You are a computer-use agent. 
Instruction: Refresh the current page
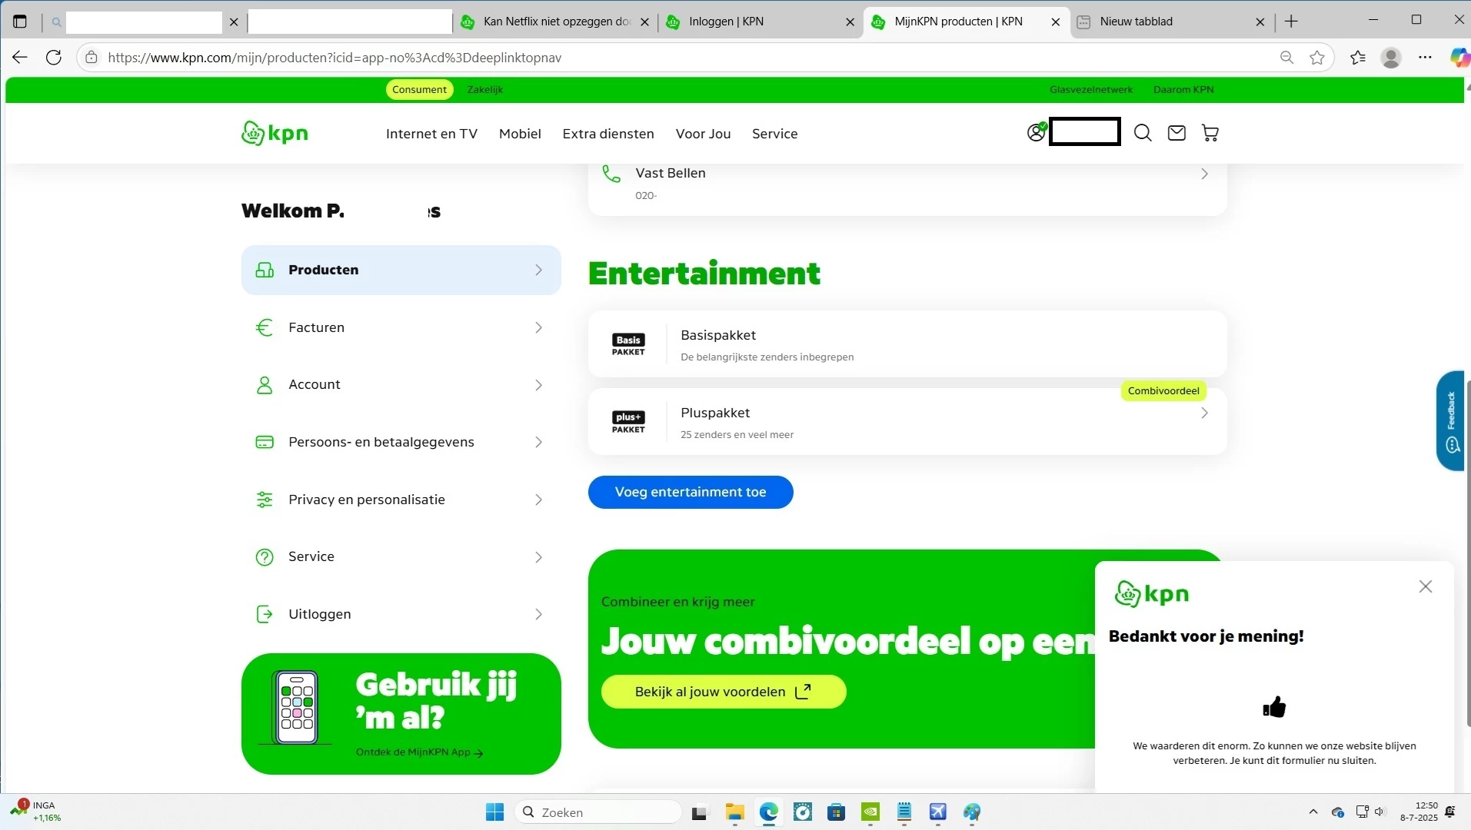pos(54,58)
